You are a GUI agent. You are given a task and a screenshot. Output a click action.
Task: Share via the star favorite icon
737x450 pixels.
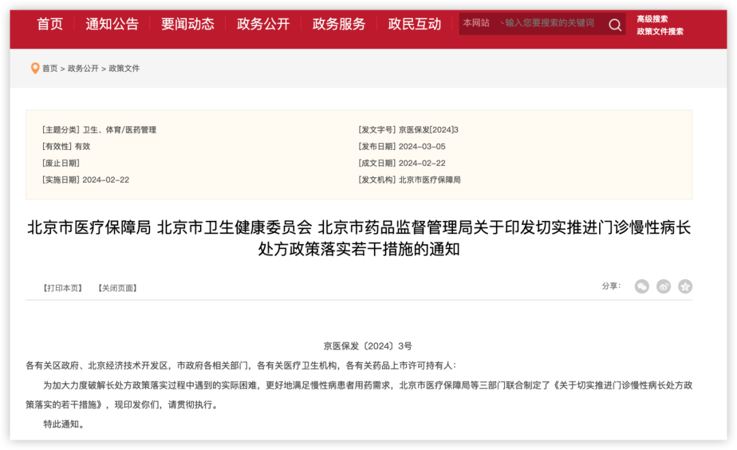pos(685,286)
